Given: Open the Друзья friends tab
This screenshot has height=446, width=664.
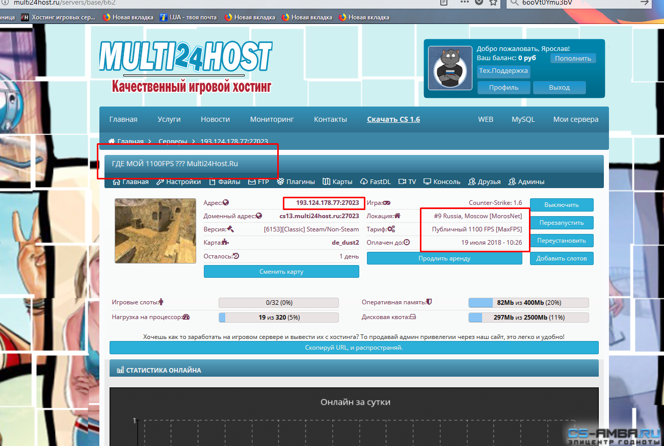Looking at the screenshot, I should [484, 181].
